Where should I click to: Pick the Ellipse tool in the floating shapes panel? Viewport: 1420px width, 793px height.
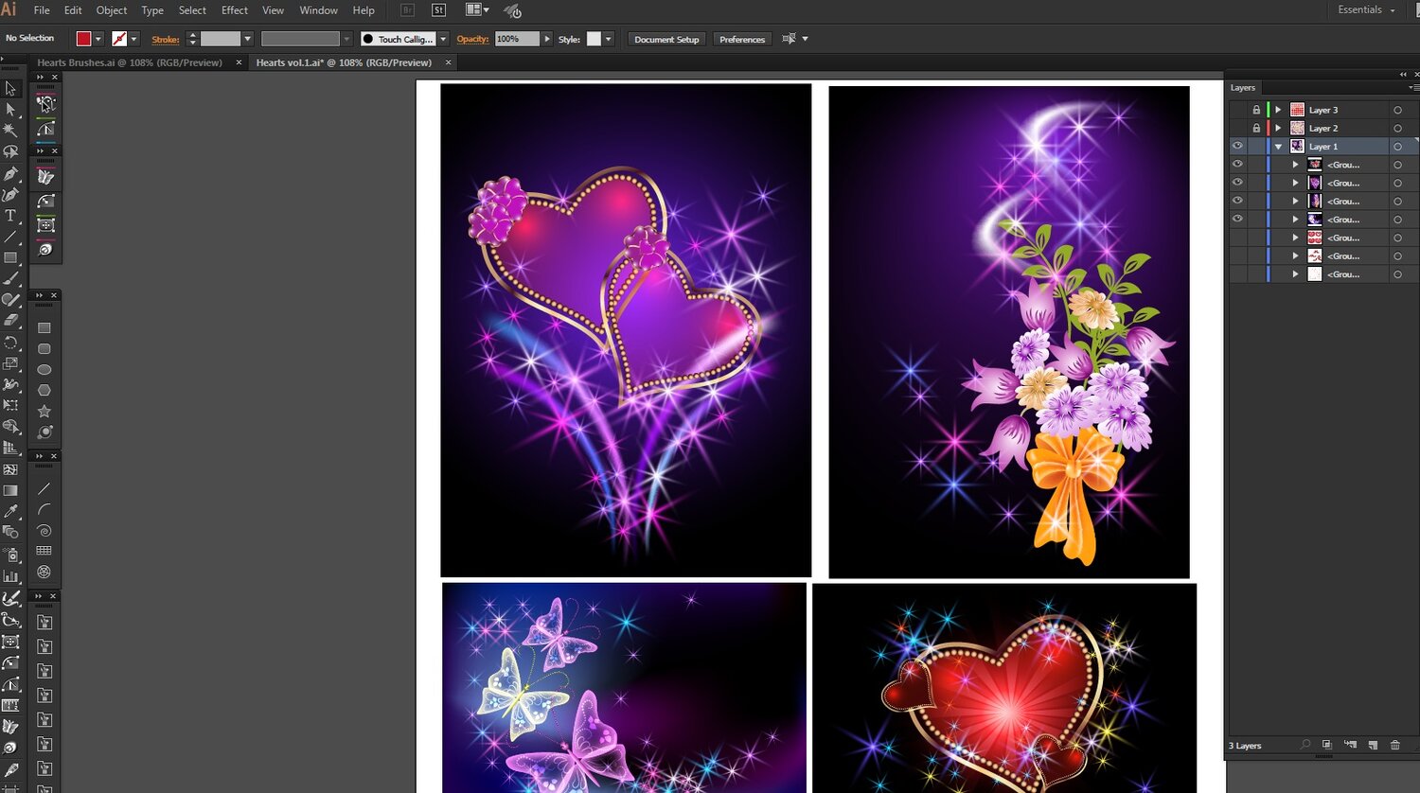(44, 370)
